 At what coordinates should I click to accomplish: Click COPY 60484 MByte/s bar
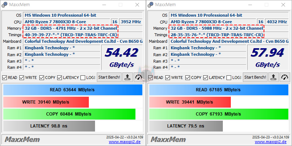tap(69, 114)
